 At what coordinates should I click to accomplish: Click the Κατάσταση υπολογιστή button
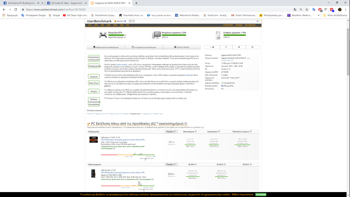pos(94,58)
